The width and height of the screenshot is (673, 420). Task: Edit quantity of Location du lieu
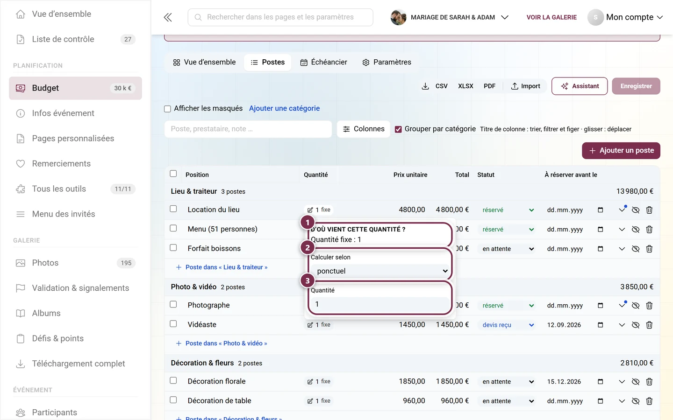pos(319,210)
